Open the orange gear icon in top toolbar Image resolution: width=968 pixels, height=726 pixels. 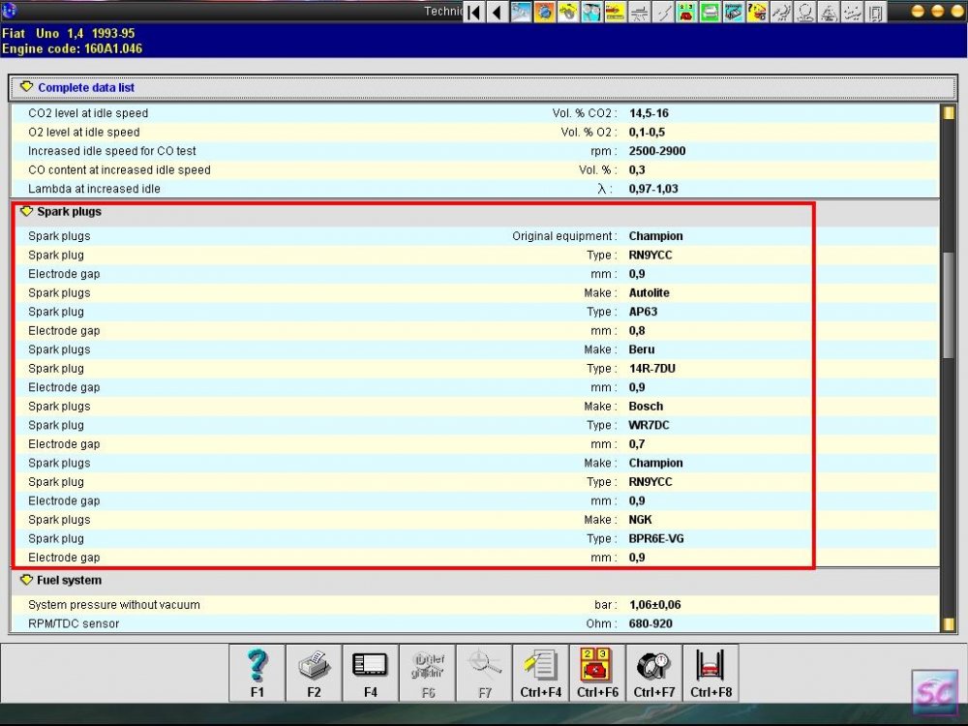point(544,12)
